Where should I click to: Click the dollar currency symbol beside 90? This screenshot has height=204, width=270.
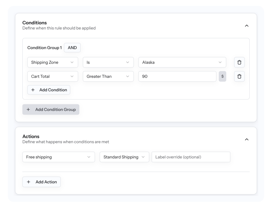[x=222, y=76]
